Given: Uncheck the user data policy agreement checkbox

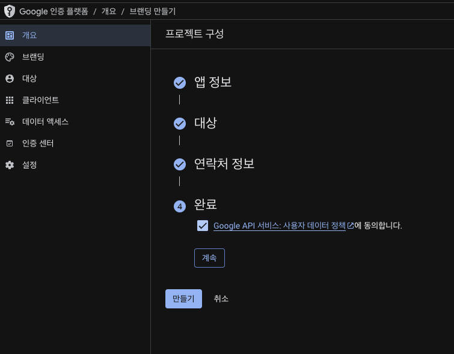Looking at the screenshot, I should (203, 226).
